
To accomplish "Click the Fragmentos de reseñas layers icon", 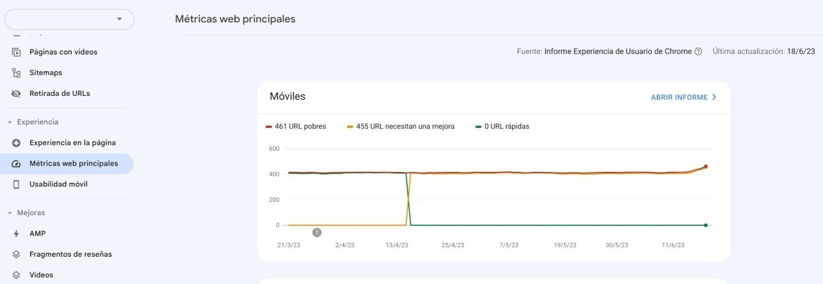I will click(x=16, y=254).
